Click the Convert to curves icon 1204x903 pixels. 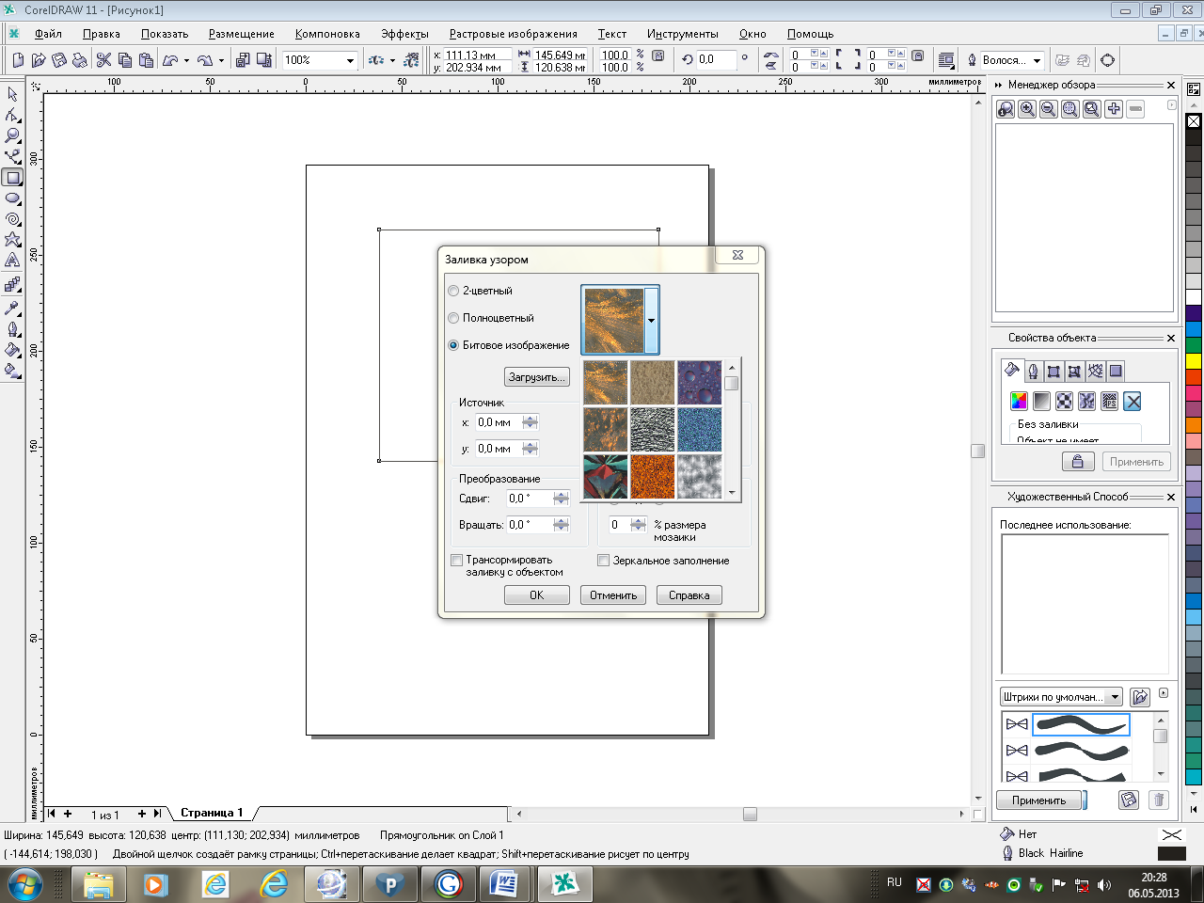coord(1108,60)
